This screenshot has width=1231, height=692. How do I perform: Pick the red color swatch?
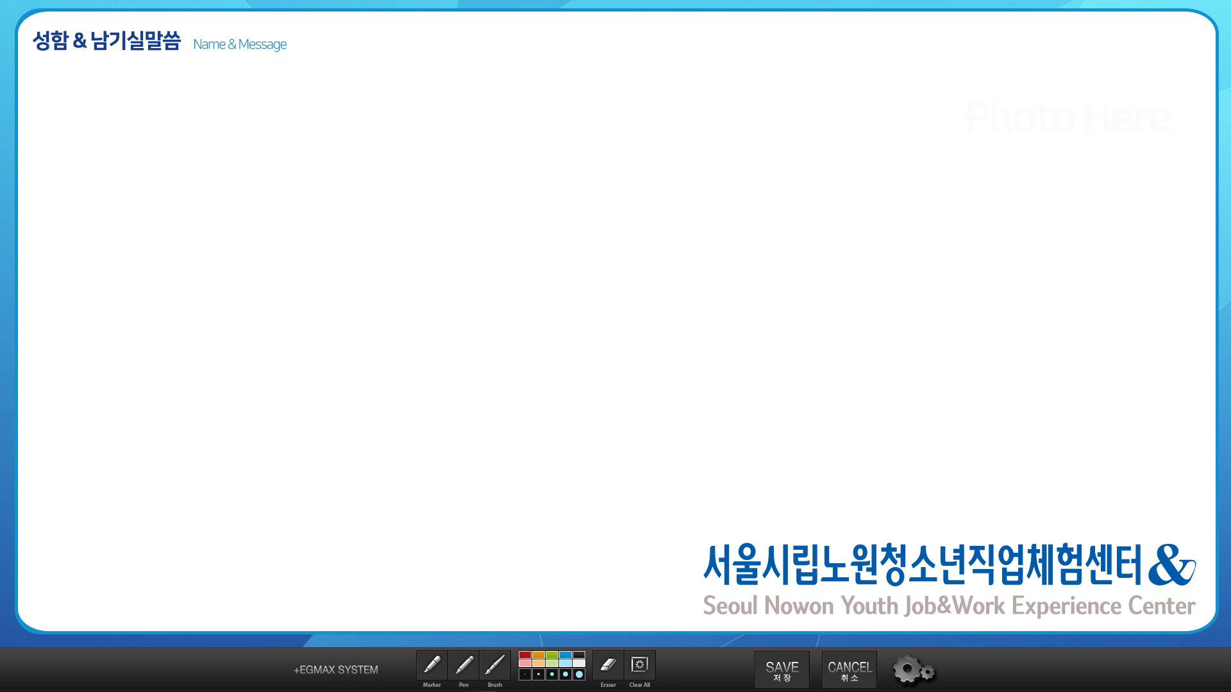(524, 654)
